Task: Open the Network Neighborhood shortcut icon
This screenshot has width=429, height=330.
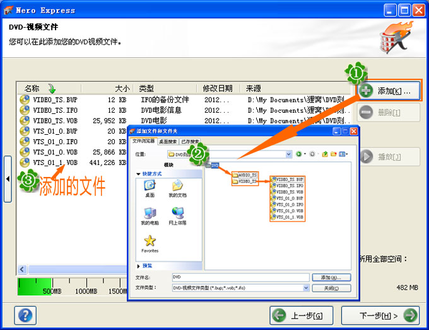Action: (x=177, y=217)
